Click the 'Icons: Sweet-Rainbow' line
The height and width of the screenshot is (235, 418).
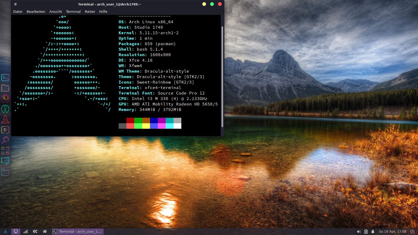pyautogui.click(x=156, y=82)
